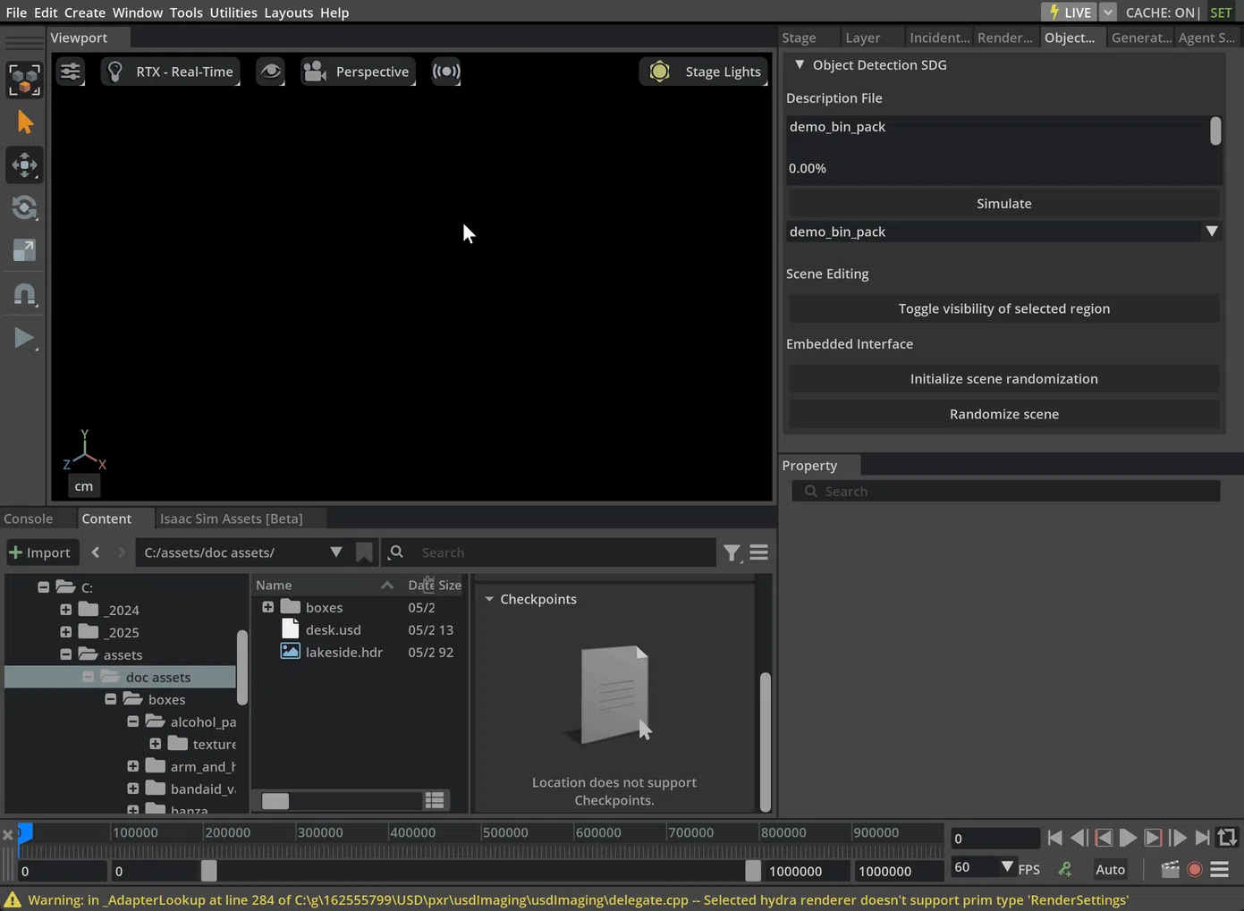Activate the Rotate tool
The image size is (1244, 911).
pyautogui.click(x=24, y=207)
